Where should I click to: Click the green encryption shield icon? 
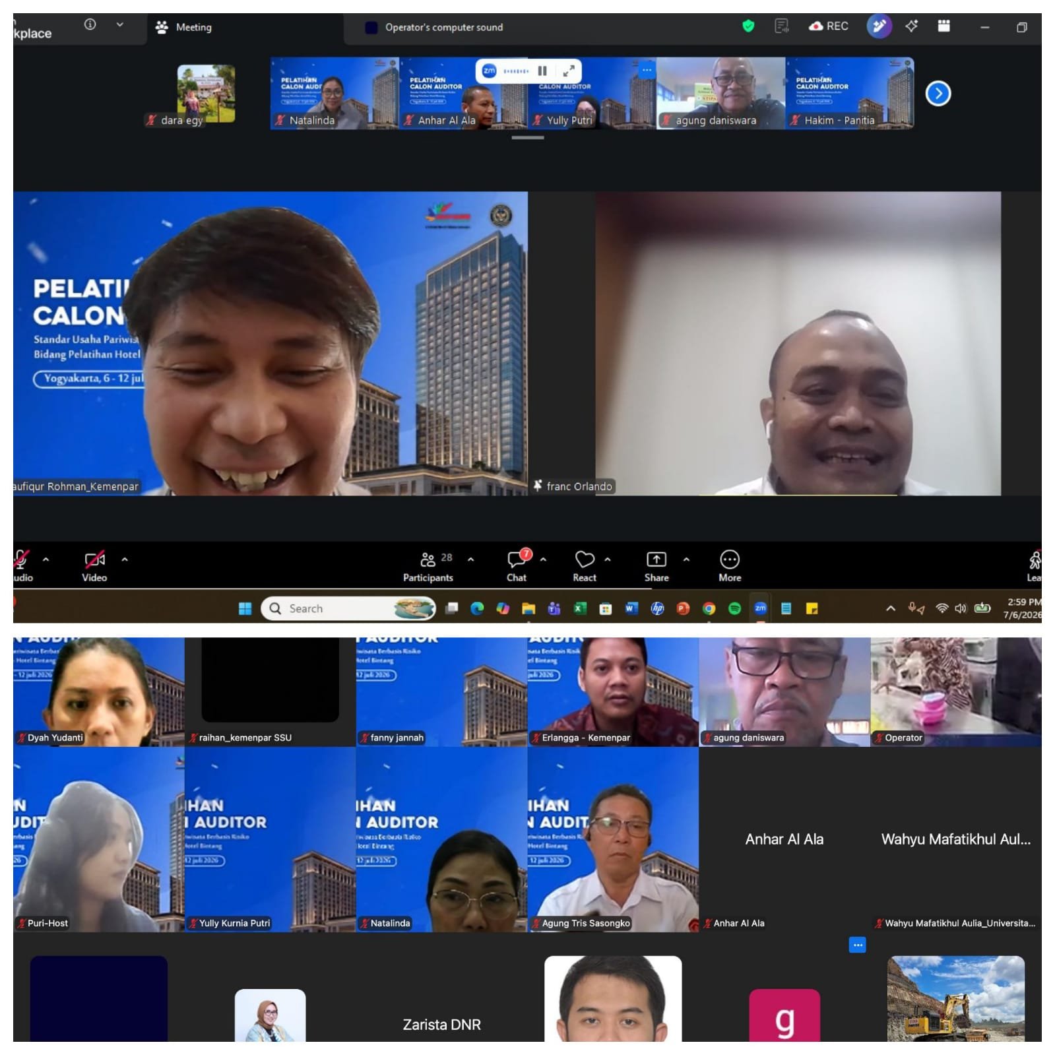point(748,26)
